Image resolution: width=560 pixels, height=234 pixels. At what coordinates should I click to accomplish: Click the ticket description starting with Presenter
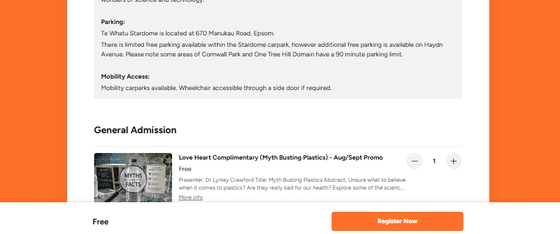[292, 184]
